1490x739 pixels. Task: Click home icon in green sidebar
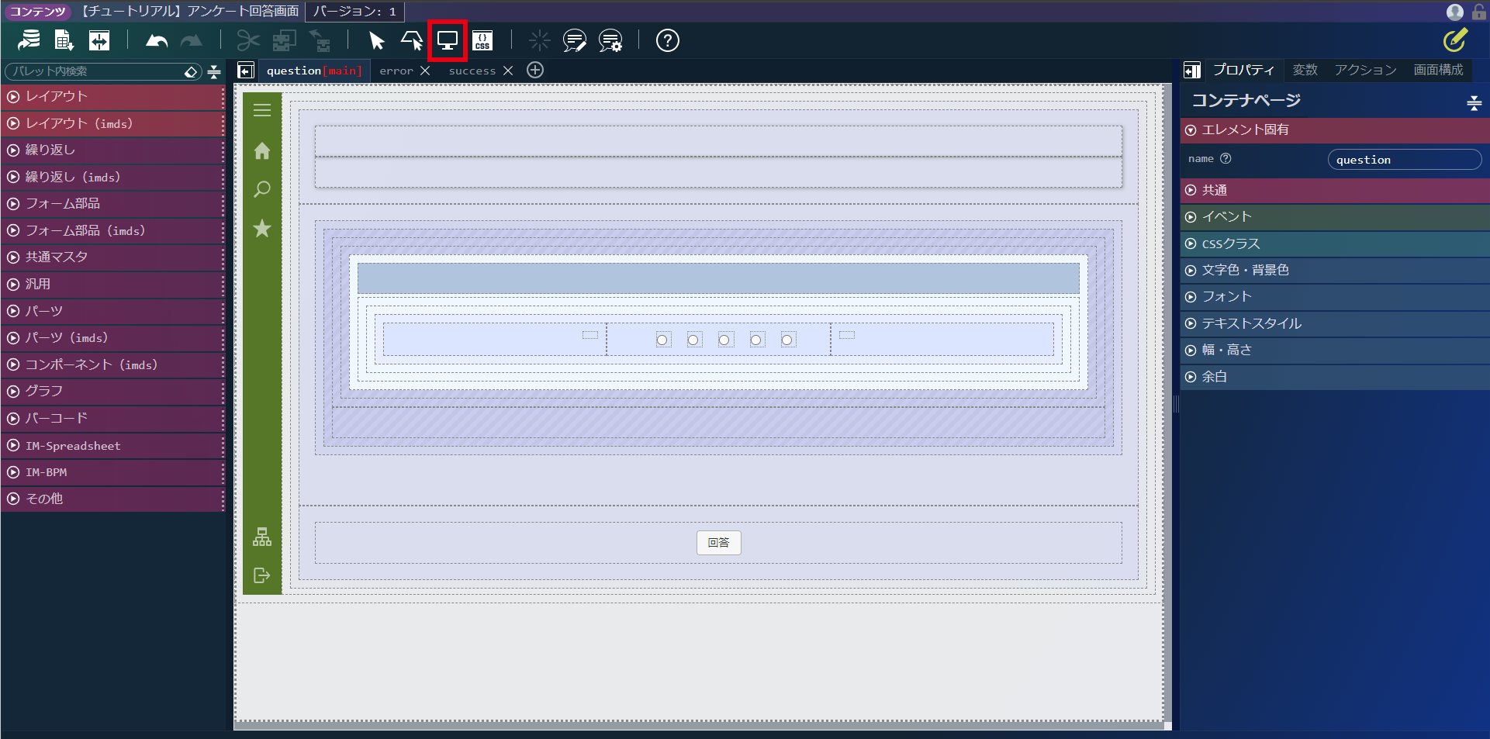pyautogui.click(x=262, y=150)
